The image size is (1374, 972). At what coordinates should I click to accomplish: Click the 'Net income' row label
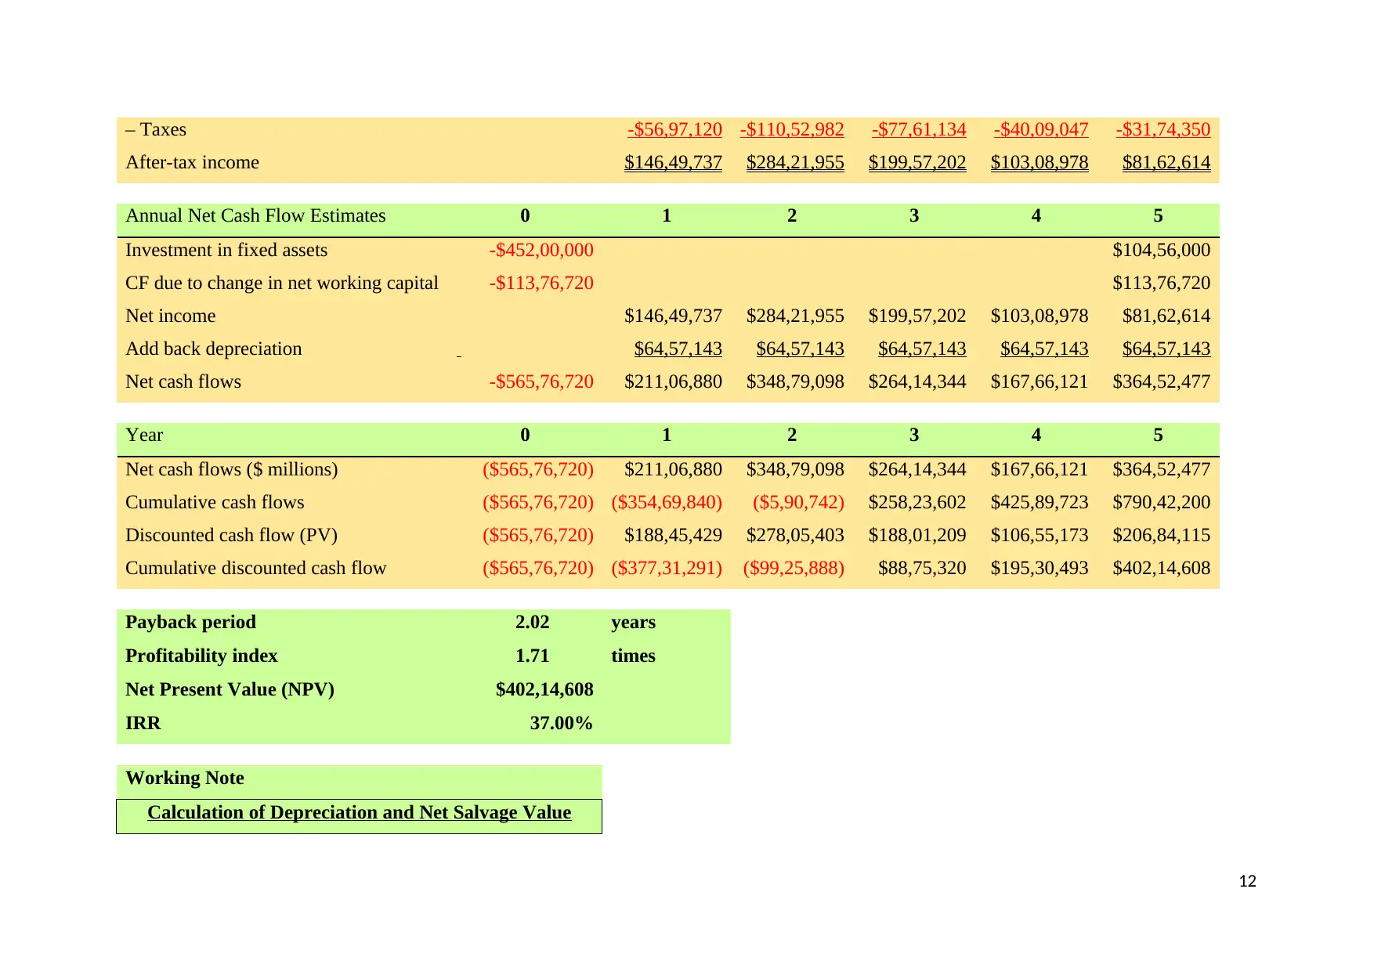tap(170, 316)
